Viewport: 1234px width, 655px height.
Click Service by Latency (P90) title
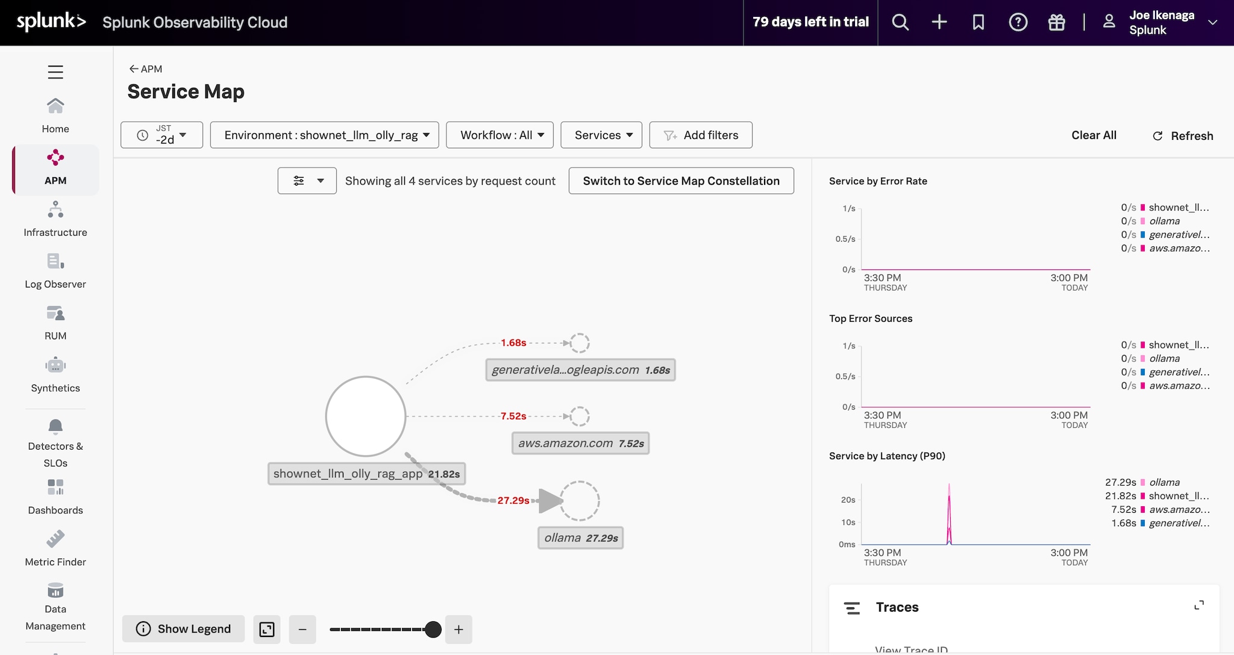pos(887,456)
